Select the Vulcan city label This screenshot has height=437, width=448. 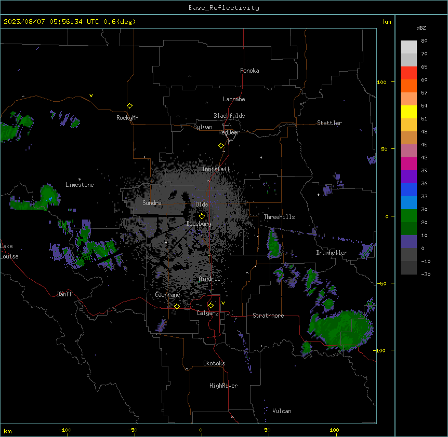pyautogui.click(x=282, y=411)
